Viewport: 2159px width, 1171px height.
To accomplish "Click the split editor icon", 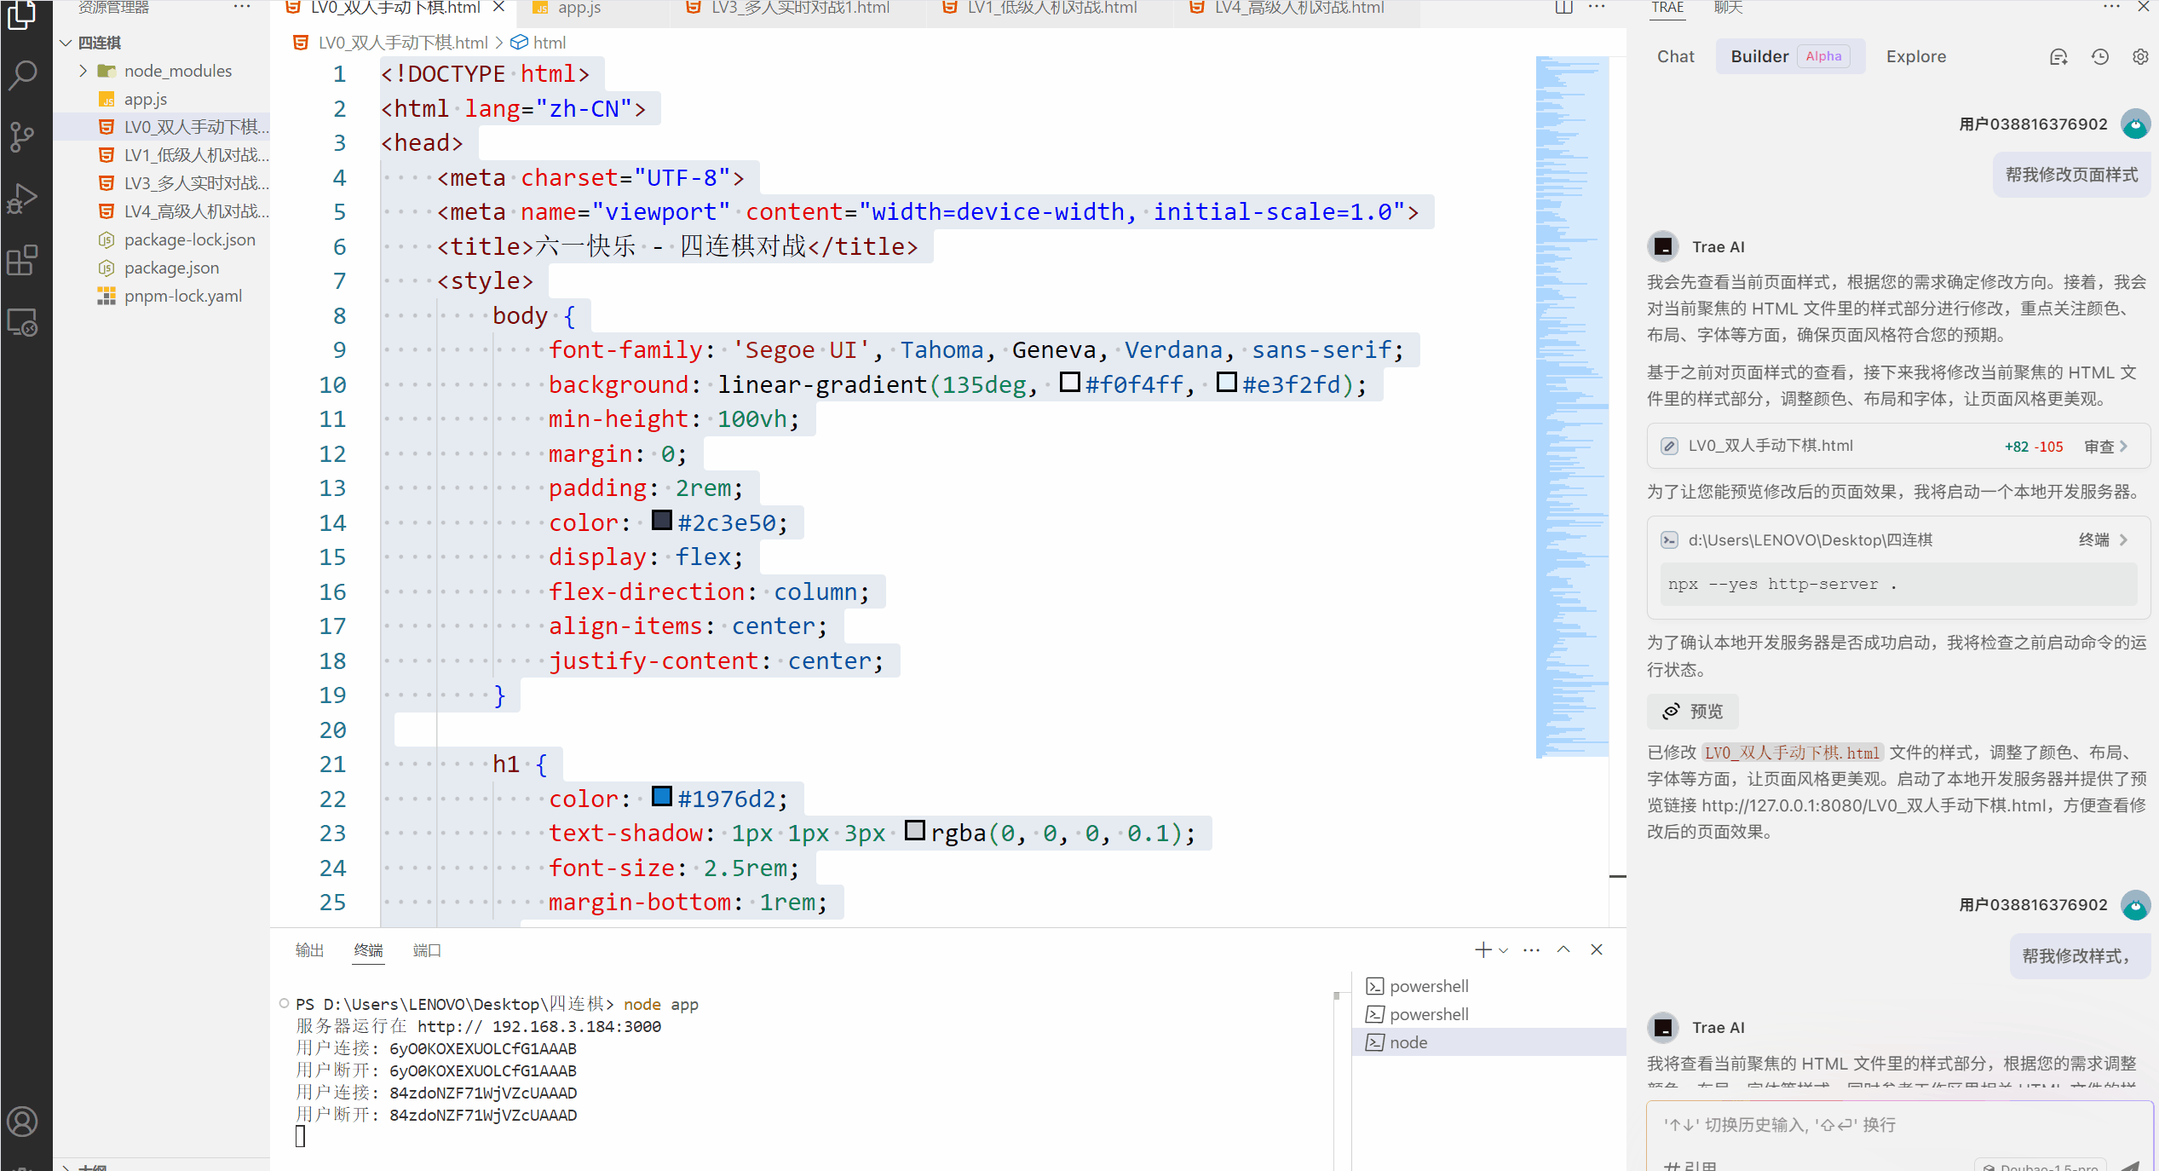I will (x=1563, y=8).
